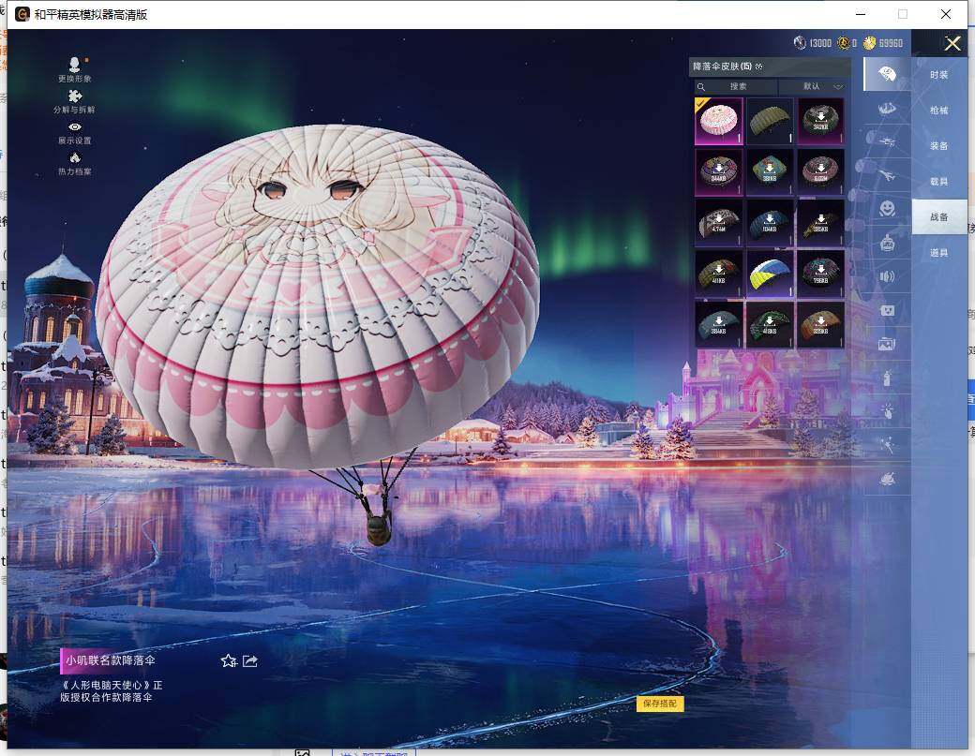This screenshot has width=975, height=756.
Task: Select the smiley emote category icon
Action: tap(887, 208)
